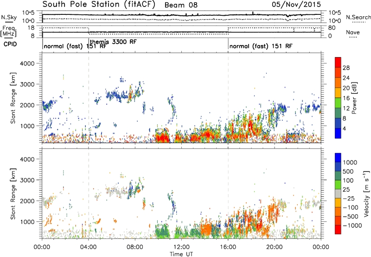Click the red bottom of velocity colorbar
The image size is (371, 257).
pyautogui.click(x=338, y=230)
